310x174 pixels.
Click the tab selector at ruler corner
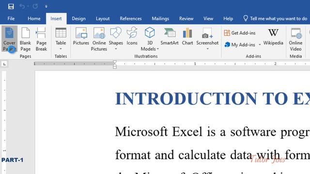4,64
